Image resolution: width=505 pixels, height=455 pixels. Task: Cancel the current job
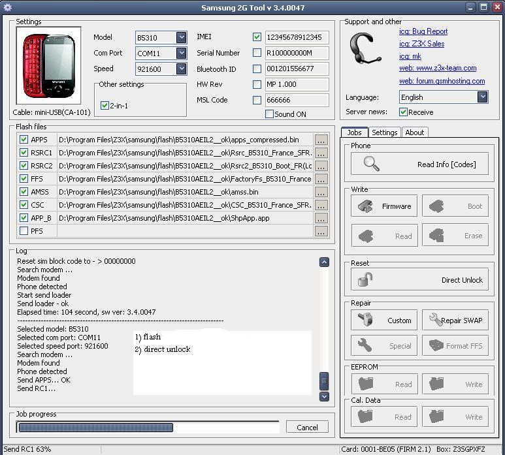[307, 428]
